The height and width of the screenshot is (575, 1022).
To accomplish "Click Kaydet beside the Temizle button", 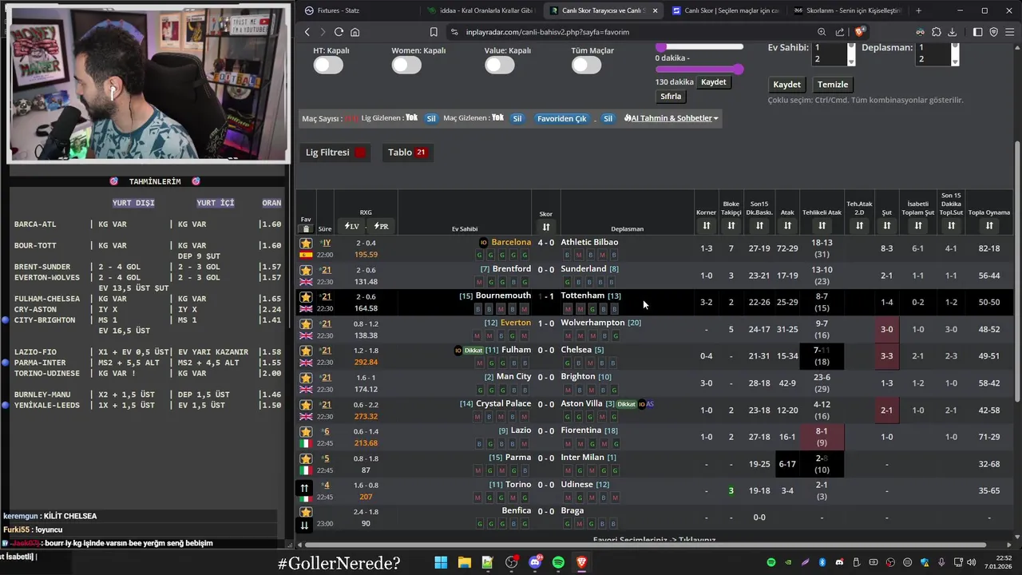I will (786, 85).
